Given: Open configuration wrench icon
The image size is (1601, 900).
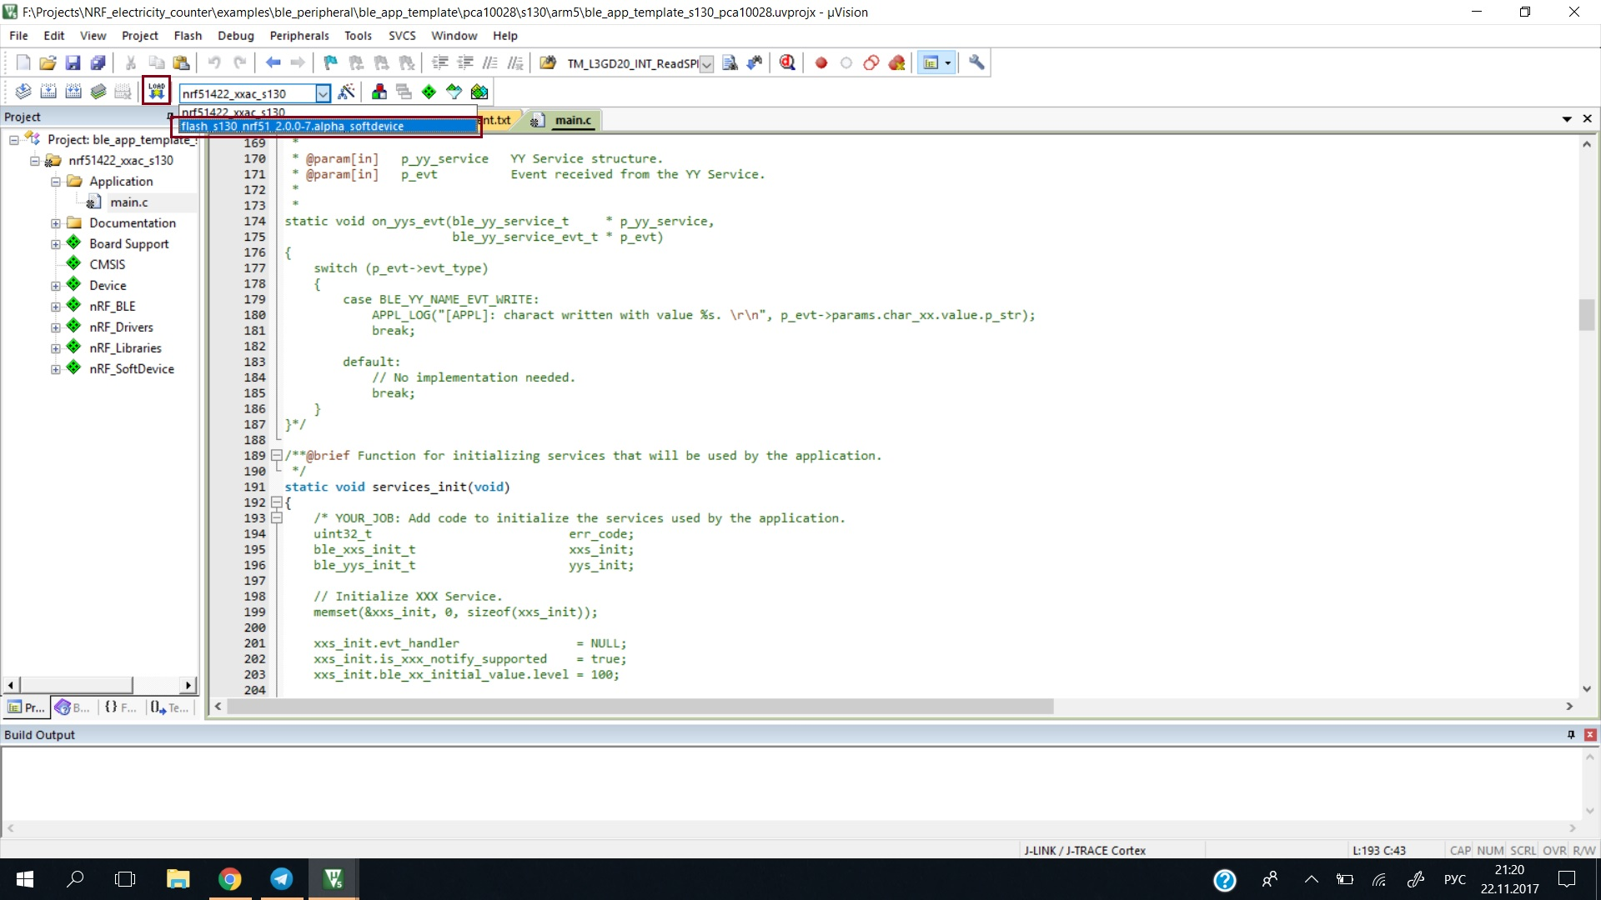Looking at the screenshot, I should coord(976,62).
